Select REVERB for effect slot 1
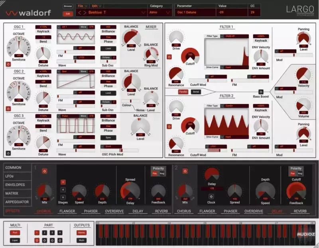319x248 pixels. coord(161,211)
